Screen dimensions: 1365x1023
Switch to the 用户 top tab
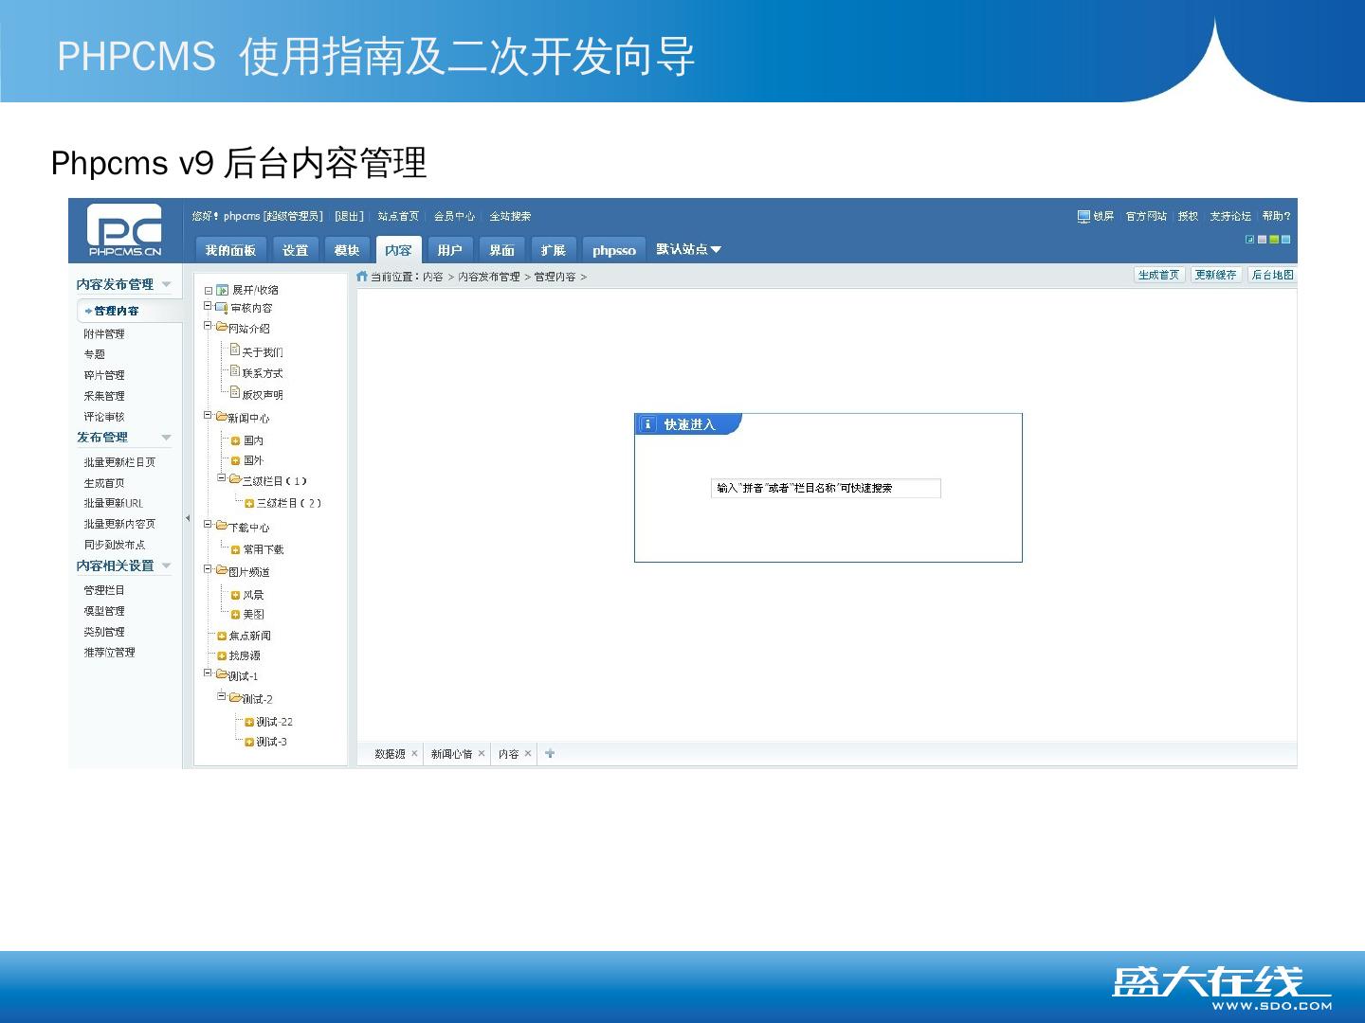tap(450, 250)
